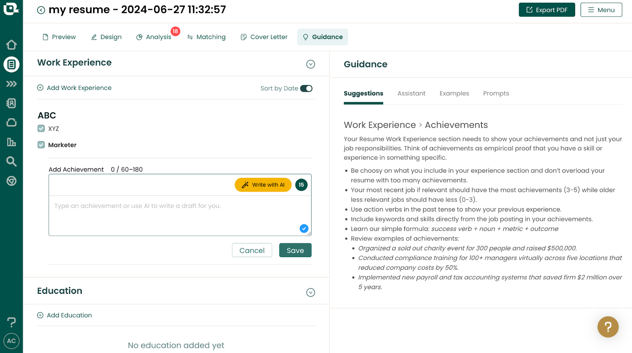Select the Guidance tab
This screenshot has width=632, height=353.
pyautogui.click(x=323, y=37)
